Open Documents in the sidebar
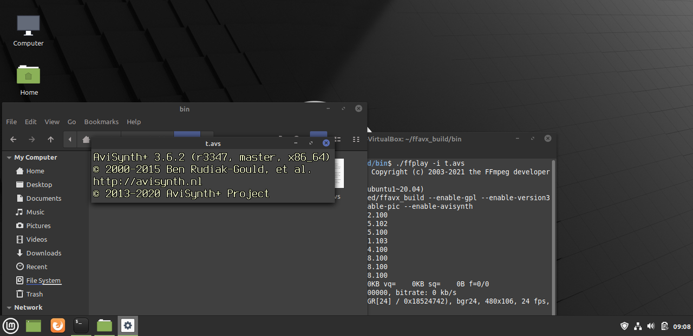 click(x=43, y=199)
